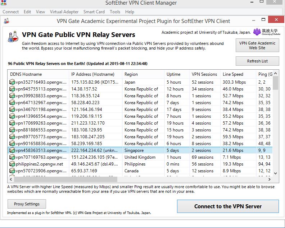
Task: Select IP address 175.135.82.96 cell
Action: (x=96, y=82)
